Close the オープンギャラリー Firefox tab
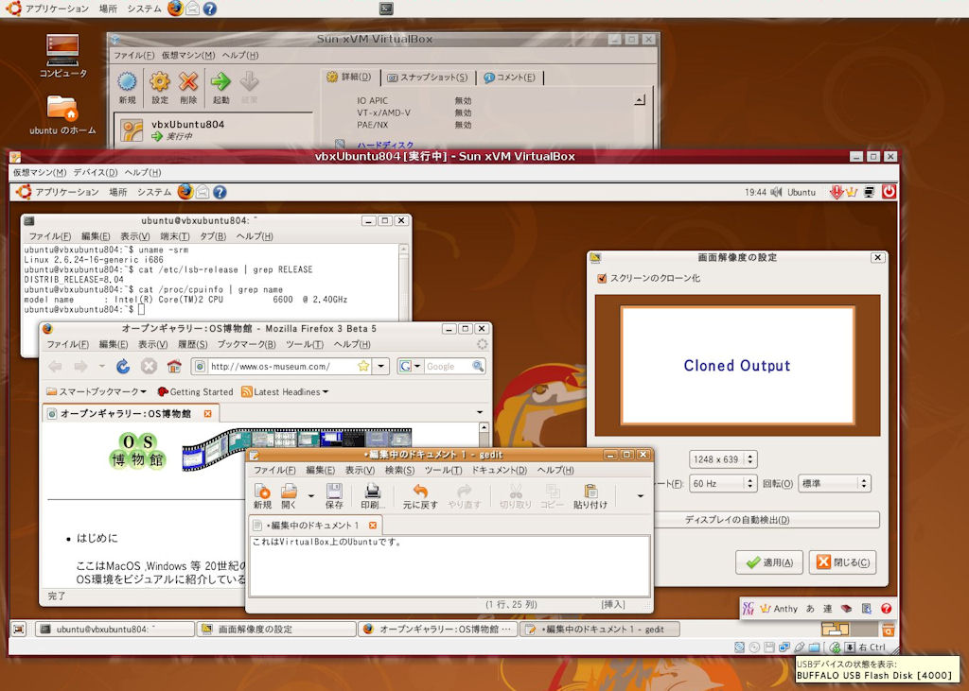969x691 pixels. click(x=207, y=413)
